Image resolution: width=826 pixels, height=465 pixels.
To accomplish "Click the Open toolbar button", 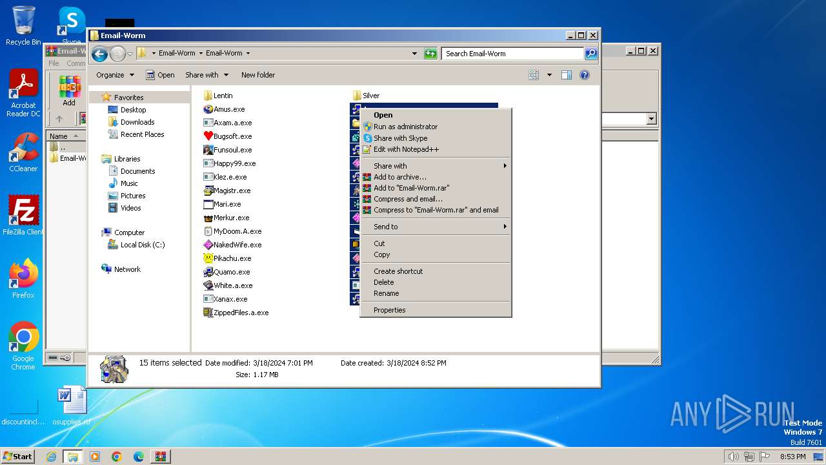I will (x=160, y=75).
